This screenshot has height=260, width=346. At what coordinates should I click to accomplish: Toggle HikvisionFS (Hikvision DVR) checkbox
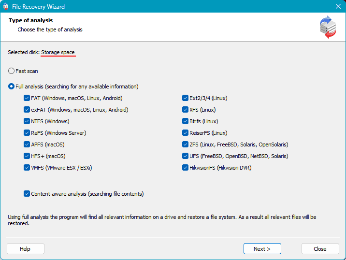[185, 168]
